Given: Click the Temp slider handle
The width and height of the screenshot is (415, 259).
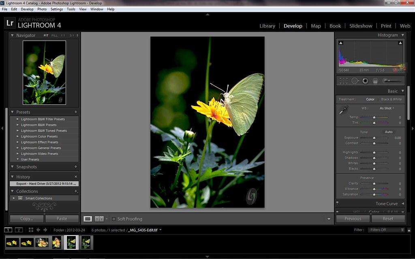Looking at the screenshot, I should click(x=374, y=117).
